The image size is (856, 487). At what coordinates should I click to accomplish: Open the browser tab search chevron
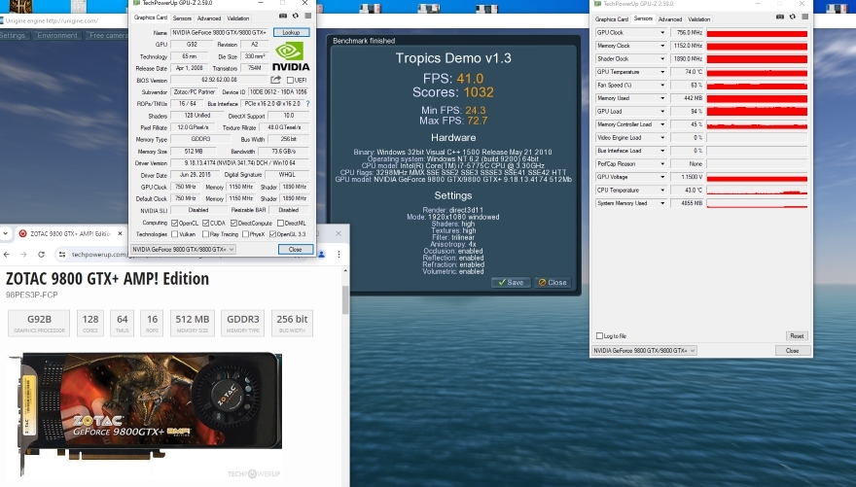(x=6, y=233)
